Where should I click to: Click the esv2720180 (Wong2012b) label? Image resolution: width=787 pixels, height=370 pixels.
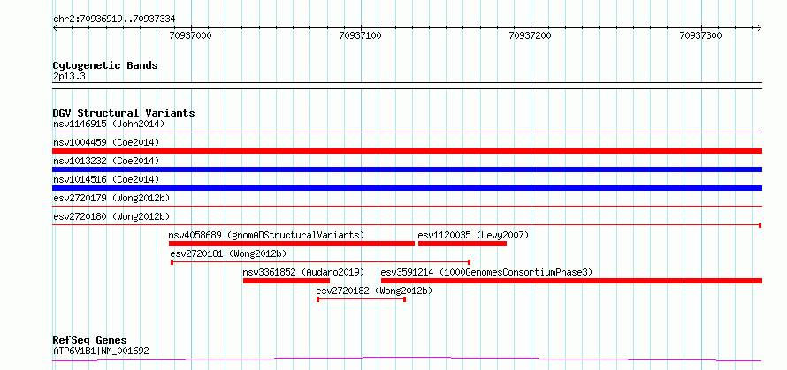coord(111,216)
